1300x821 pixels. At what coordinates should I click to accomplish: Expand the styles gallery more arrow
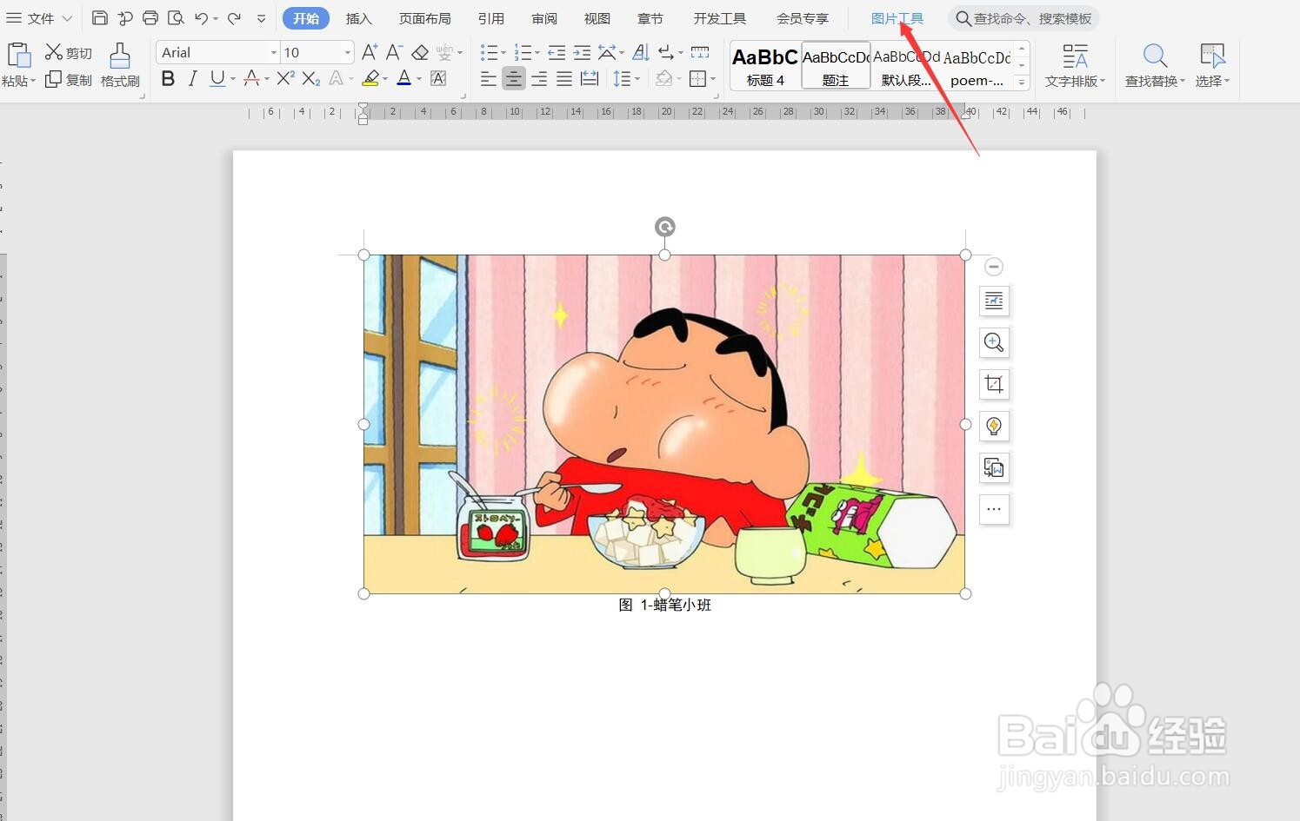point(1022,82)
